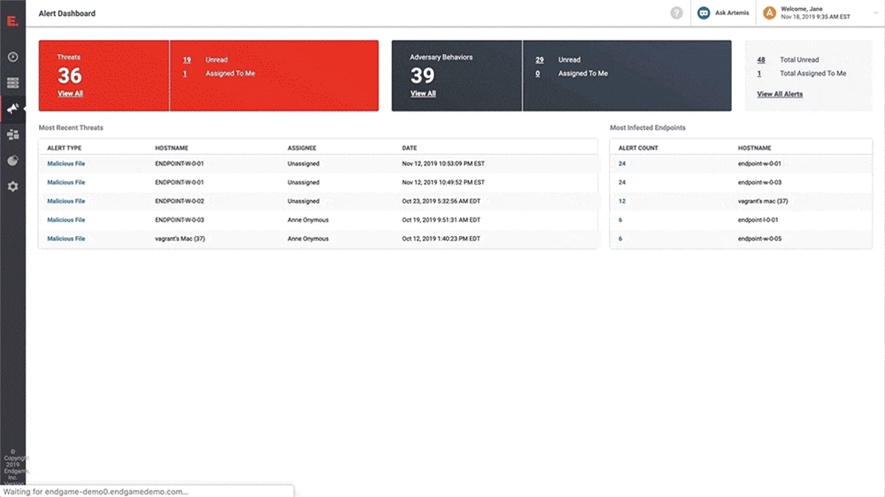
Task: Open the endpoints list icon in sidebar
Action: point(12,83)
